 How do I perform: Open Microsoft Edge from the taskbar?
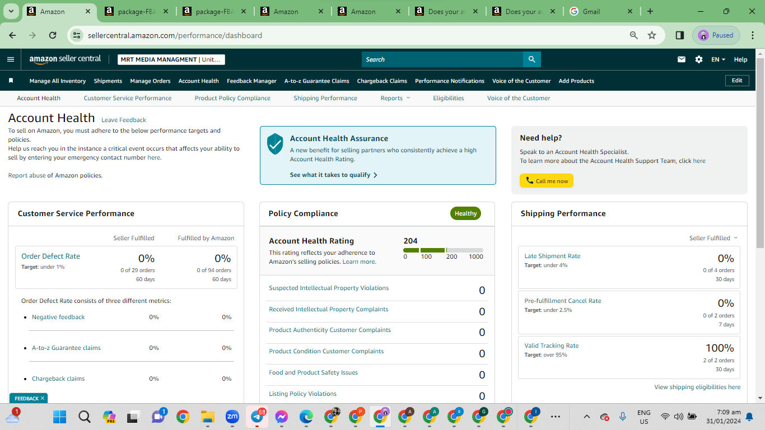tap(306, 417)
